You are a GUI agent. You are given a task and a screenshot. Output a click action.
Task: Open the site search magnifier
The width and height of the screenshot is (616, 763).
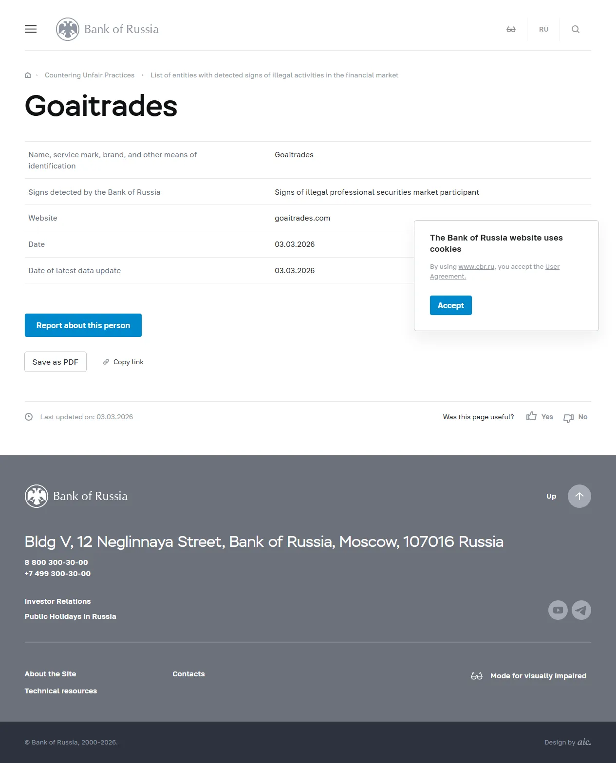(x=576, y=29)
